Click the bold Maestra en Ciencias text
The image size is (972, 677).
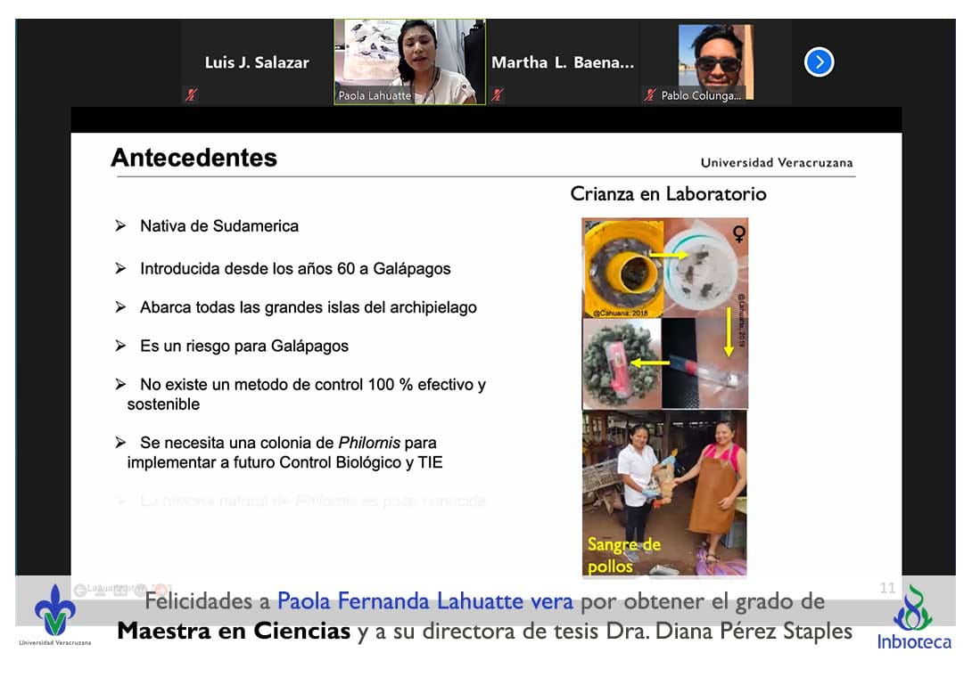click(234, 632)
